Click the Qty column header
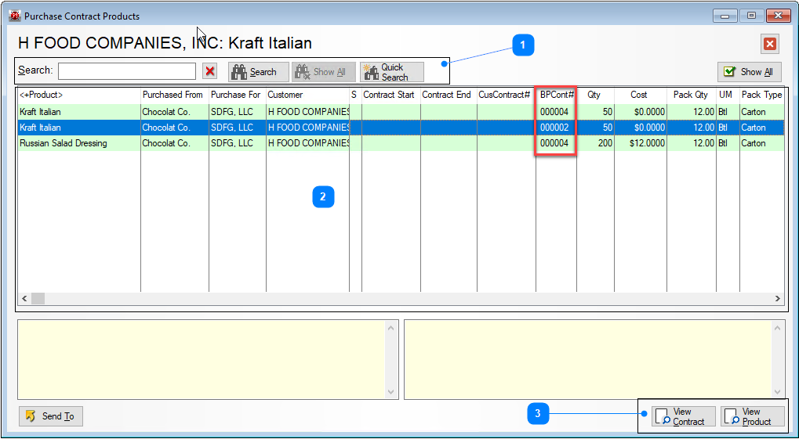 [596, 95]
